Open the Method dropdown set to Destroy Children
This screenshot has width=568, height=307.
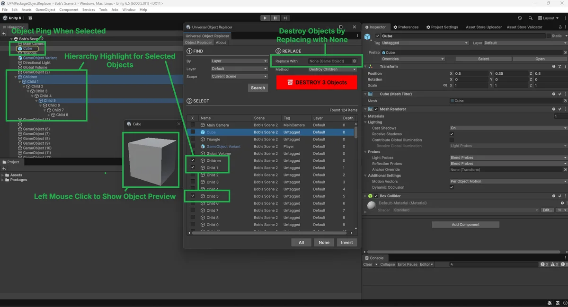tap(333, 69)
